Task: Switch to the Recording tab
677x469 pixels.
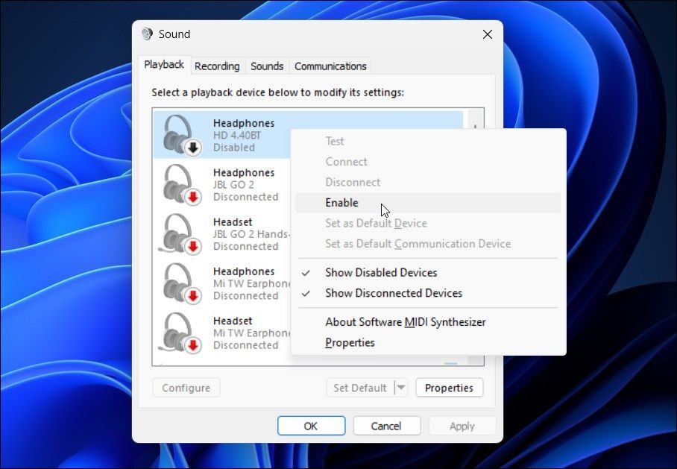Action: pyautogui.click(x=217, y=66)
